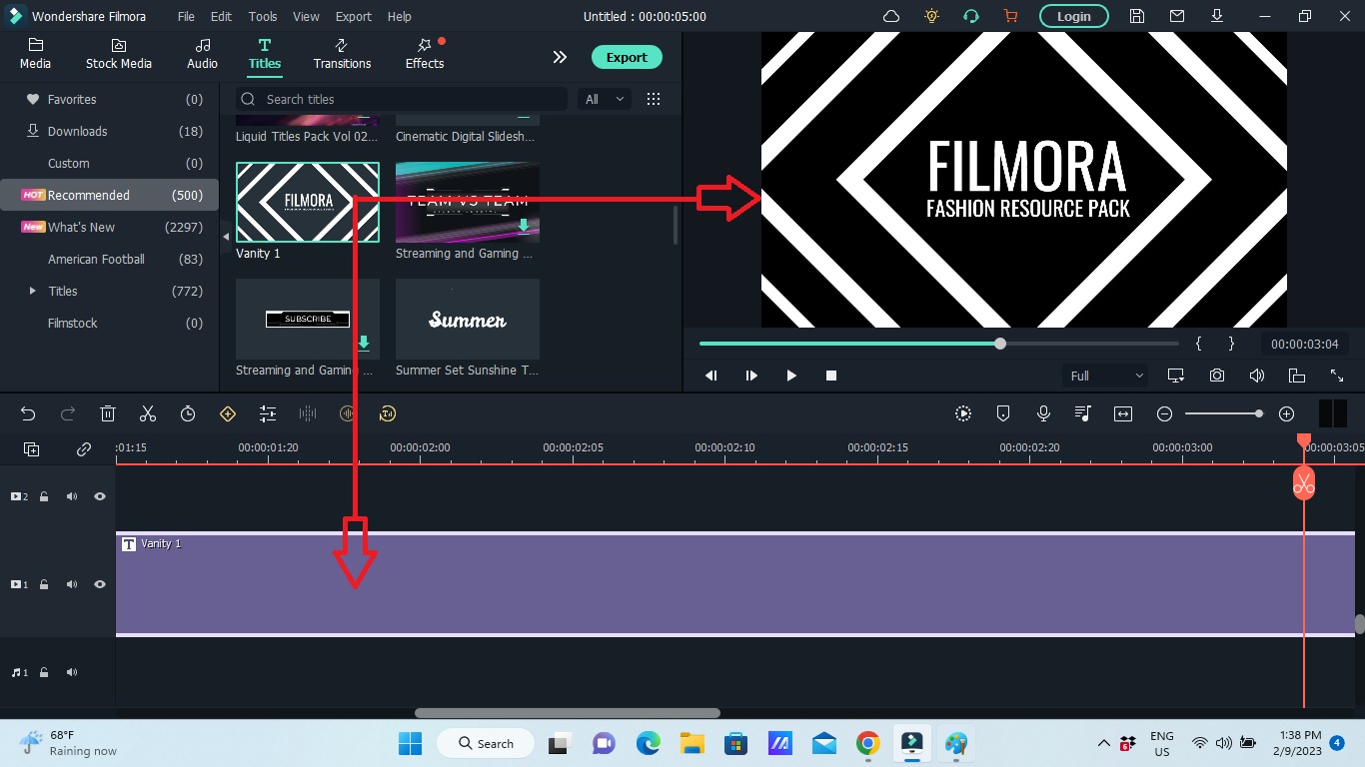Toggle auto ripple link icon
Viewport: 1365px width, 767px height.
tap(84, 449)
